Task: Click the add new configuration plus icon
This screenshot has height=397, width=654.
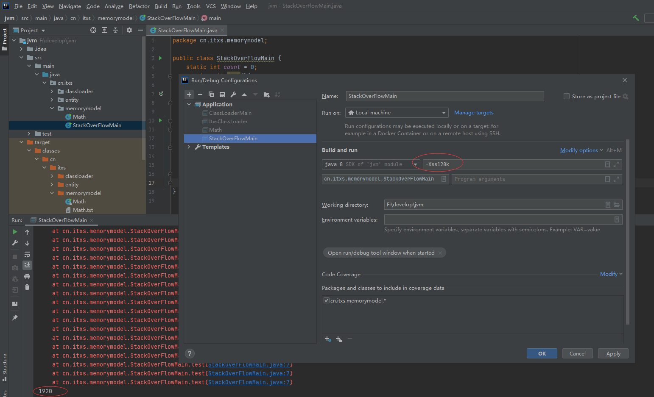Action: [x=189, y=94]
